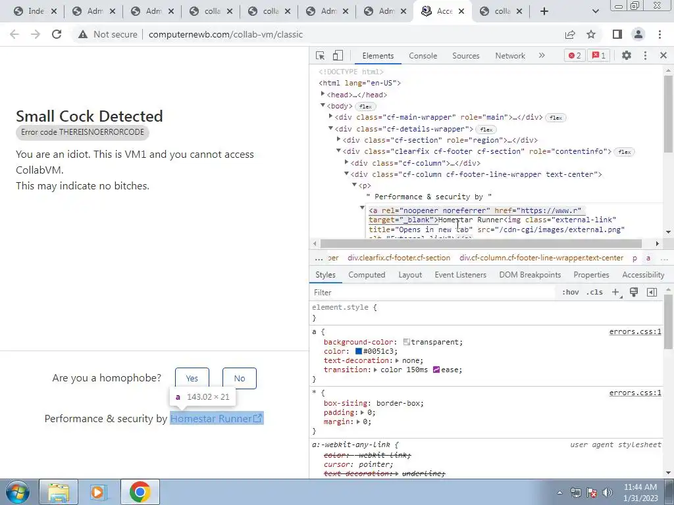
Task: Collapse the body element node
Action: point(323,106)
